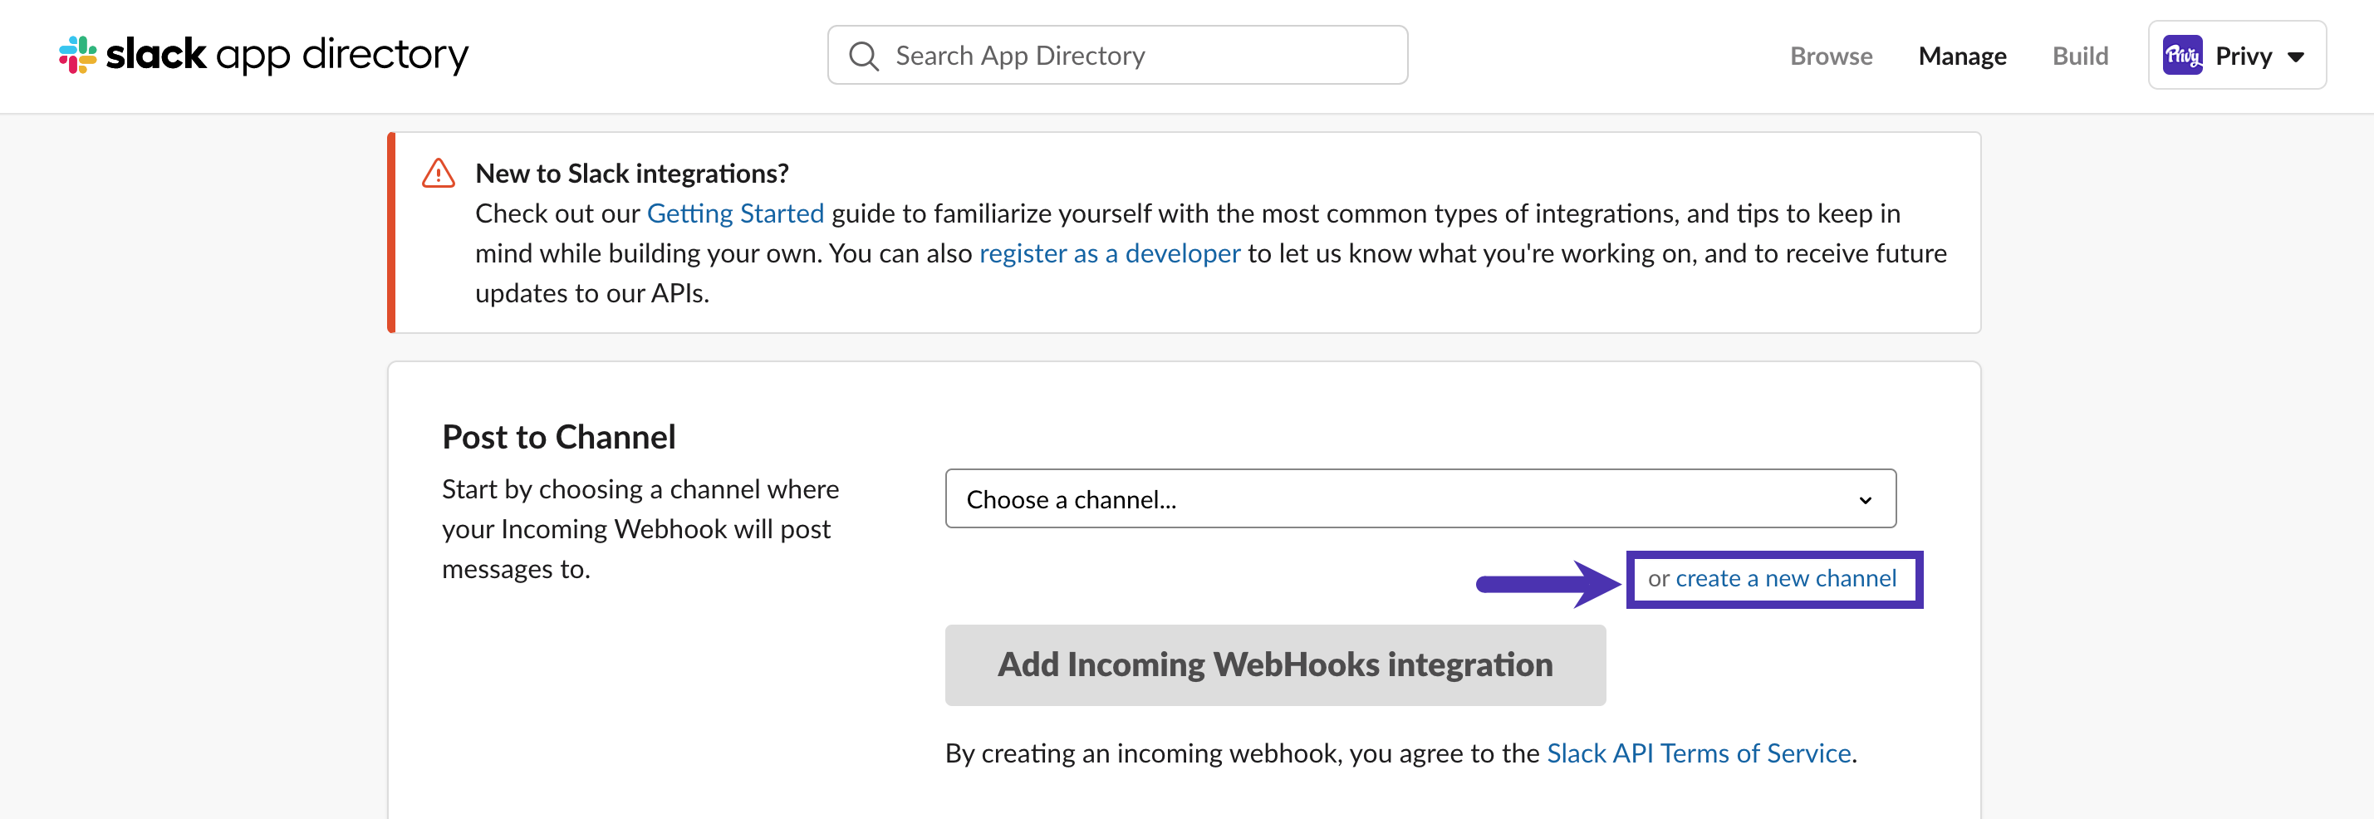Open the Build navigation item
This screenshot has height=819, width=2374.
[2080, 56]
